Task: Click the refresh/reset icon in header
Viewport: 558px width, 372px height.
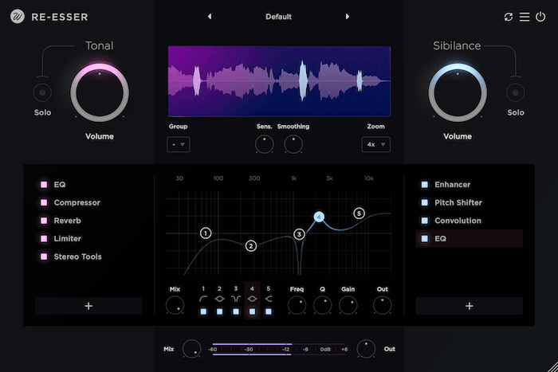Action: (509, 17)
